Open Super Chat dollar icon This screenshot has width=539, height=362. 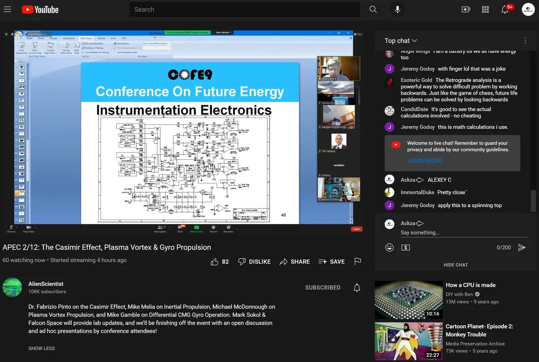tap(406, 248)
